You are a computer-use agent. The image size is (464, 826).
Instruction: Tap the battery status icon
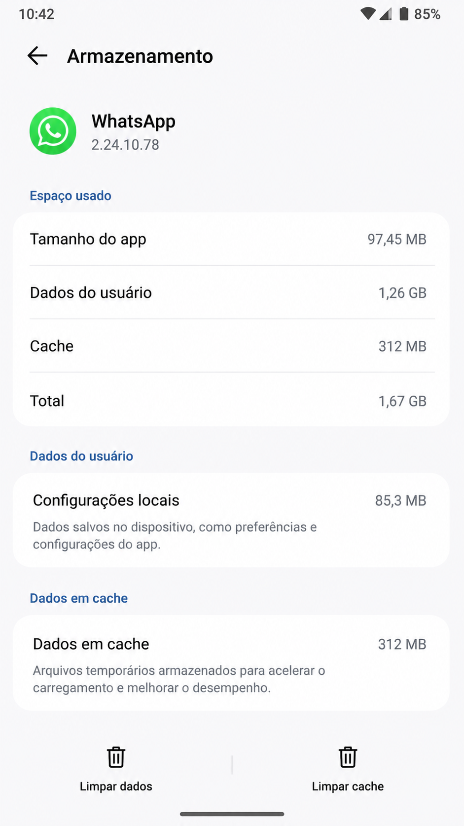[x=404, y=14]
